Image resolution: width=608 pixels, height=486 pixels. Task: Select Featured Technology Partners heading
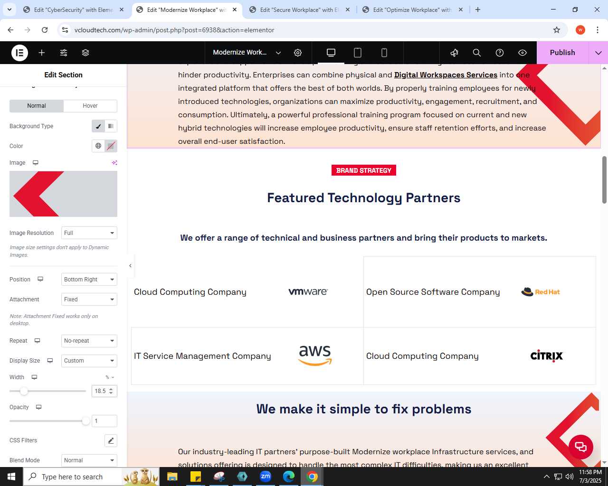point(364,198)
